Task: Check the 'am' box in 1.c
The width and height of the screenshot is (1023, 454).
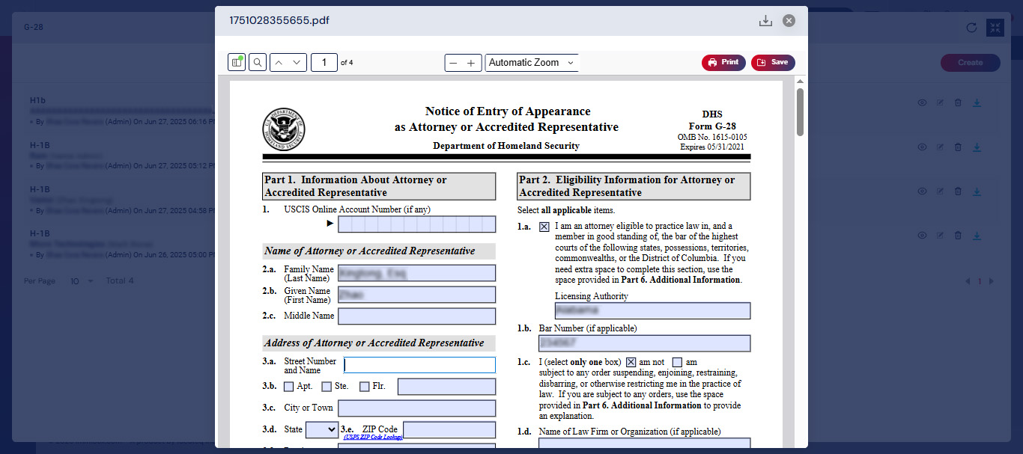Action: pyautogui.click(x=677, y=362)
